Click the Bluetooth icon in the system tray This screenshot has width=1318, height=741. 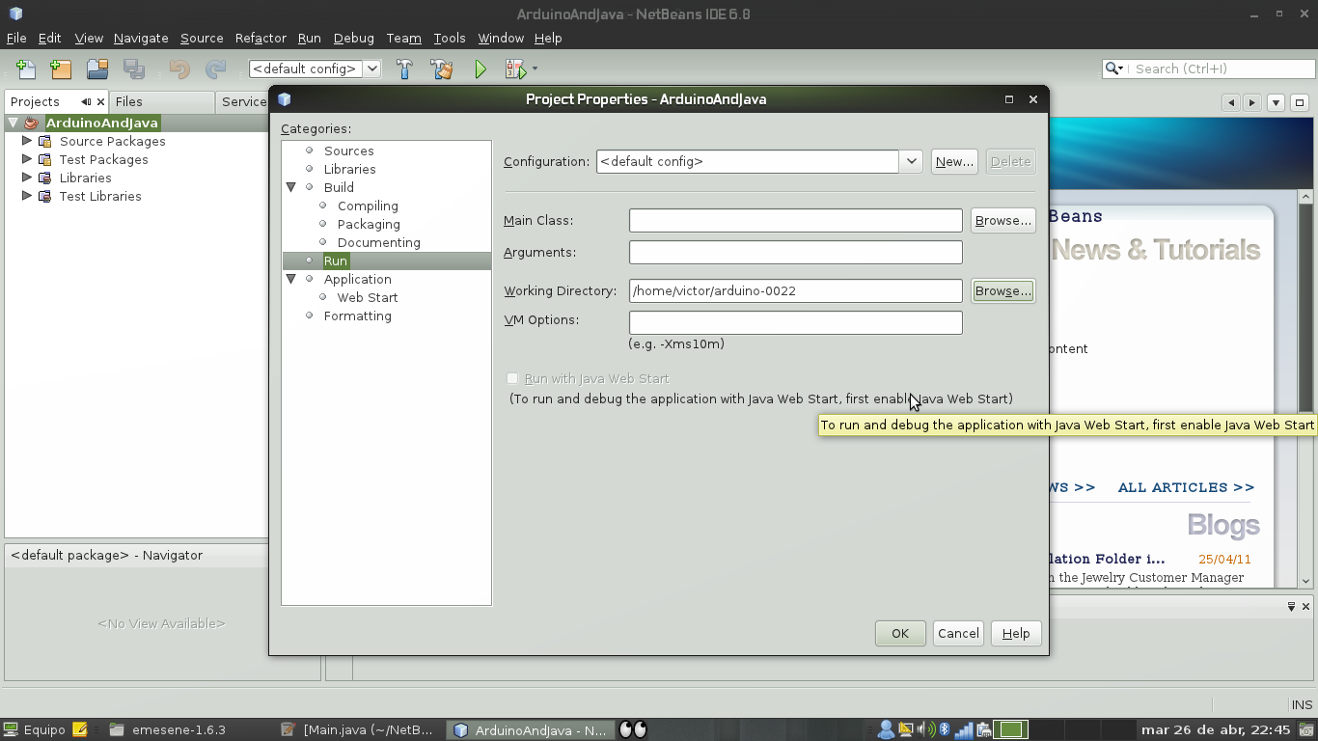coord(945,729)
